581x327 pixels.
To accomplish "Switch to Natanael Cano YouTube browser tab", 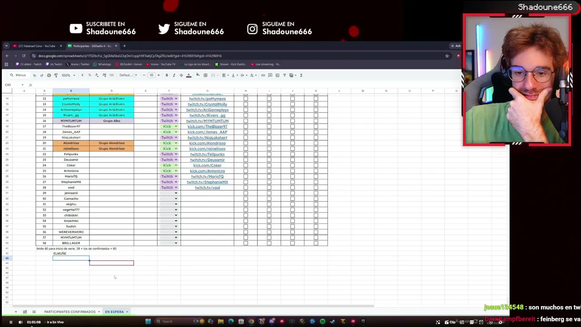I will 37,46.
